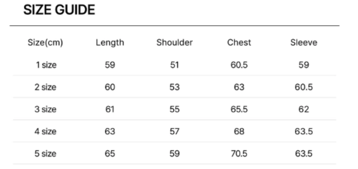The image size is (358, 169).
Task: Select the 1 size row label
Action: [x=46, y=65]
